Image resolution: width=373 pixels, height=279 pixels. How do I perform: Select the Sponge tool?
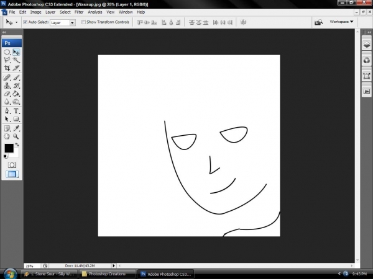click(x=16, y=102)
